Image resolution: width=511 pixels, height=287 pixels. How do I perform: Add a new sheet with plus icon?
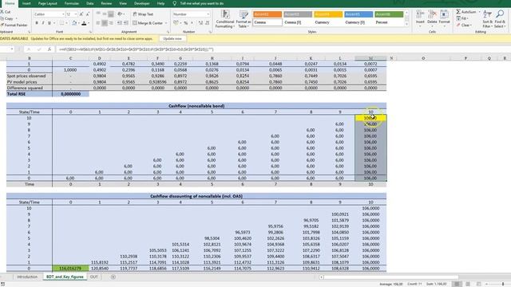(113, 277)
